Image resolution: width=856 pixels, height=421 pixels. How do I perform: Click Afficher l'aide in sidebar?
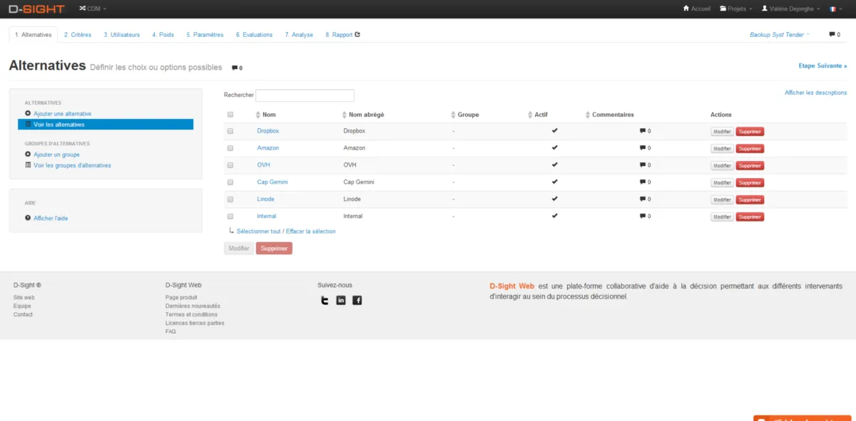[51, 218]
